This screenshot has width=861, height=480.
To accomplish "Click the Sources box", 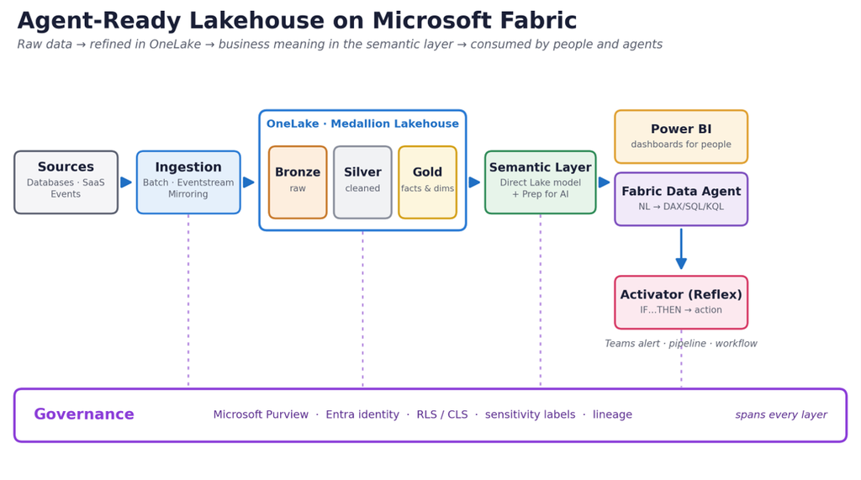I will tap(66, 182).
